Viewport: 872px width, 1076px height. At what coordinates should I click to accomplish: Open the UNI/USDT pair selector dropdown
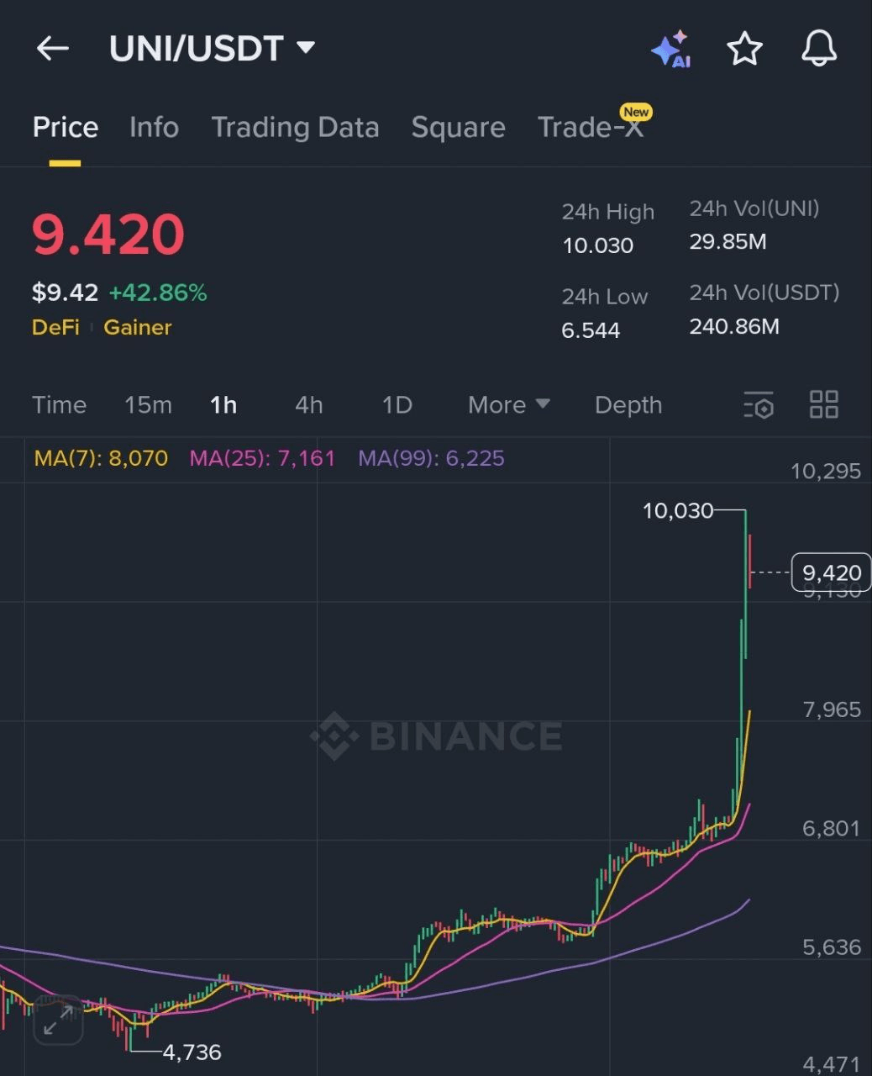[x=212, y=48]
